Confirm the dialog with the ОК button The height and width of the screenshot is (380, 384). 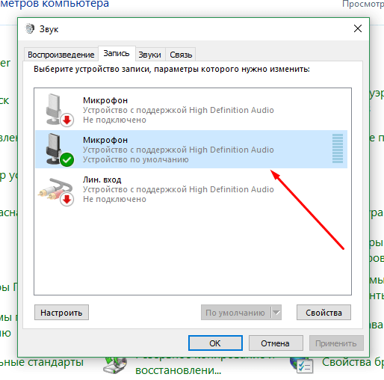click(x=215, y=343)
